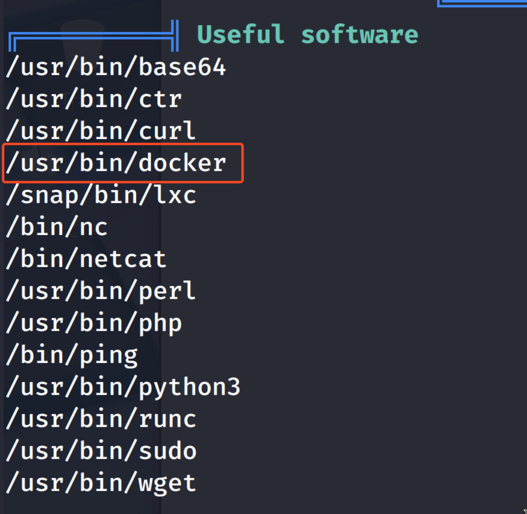Select the /usr/bin/ctr entry
Screen dimensions: 527x514
(94, 99)
